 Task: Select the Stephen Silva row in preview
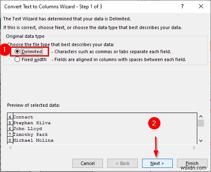pyautogui.click(x=102, y=123)
